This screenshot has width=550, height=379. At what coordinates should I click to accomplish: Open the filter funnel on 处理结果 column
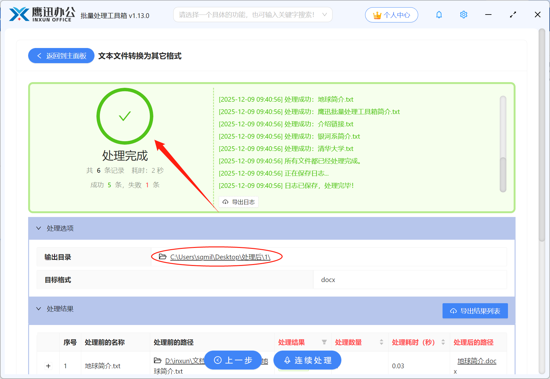click(x=324, y=342)
